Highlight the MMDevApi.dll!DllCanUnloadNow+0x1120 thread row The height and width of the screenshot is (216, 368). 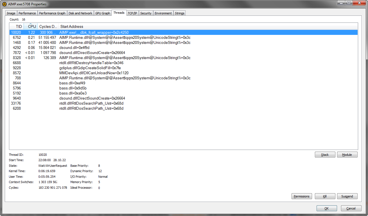pyautogui.click(x=183, y=73)
